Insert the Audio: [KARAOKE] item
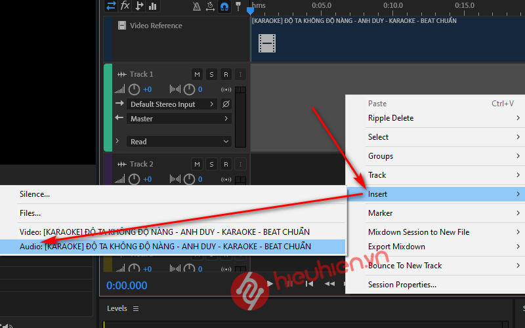The width and height of the screenshot is (525, 328). tap(173, 247)
